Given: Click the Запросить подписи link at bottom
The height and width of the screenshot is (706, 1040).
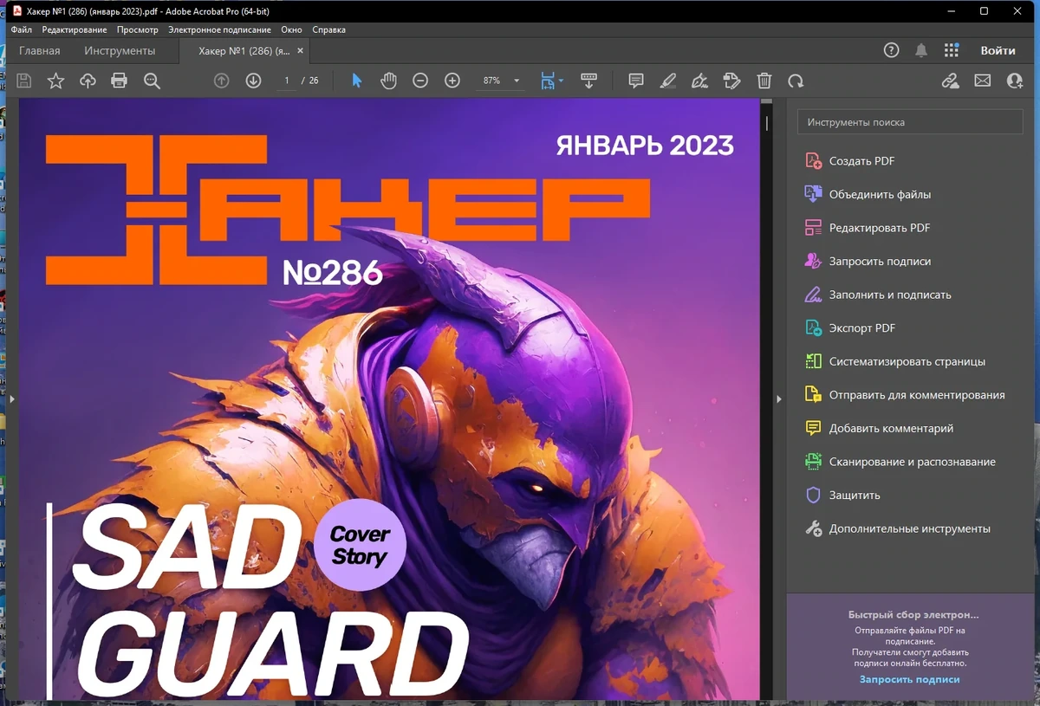Looking at the screenshot, I should [x=909, y=679].
